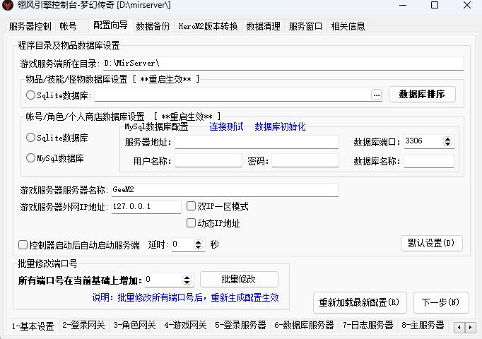Select Sqlite database for items/skills/monsters

tap(30, 95)
